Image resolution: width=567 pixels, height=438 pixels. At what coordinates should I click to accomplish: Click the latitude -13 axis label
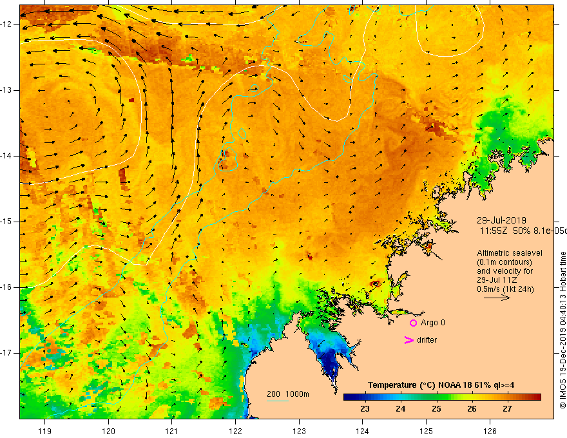[6, 90]
